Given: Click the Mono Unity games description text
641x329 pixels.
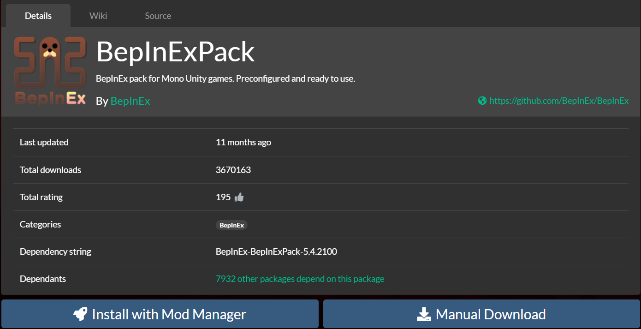Looking at the screenshot, I should pyautogui.click(x=225, y=78).
